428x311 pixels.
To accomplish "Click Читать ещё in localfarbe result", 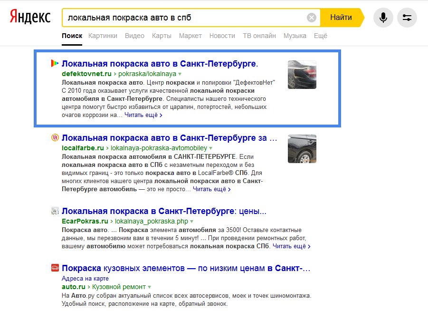I will 212,189.
